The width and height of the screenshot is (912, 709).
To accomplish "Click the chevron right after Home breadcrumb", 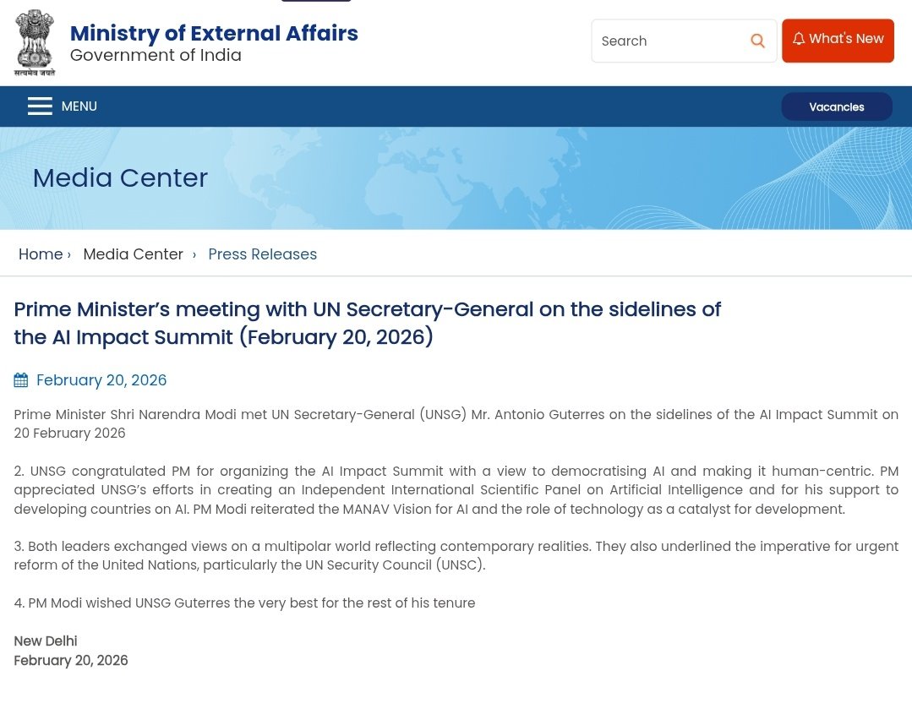I will click(x=69, y=254).
